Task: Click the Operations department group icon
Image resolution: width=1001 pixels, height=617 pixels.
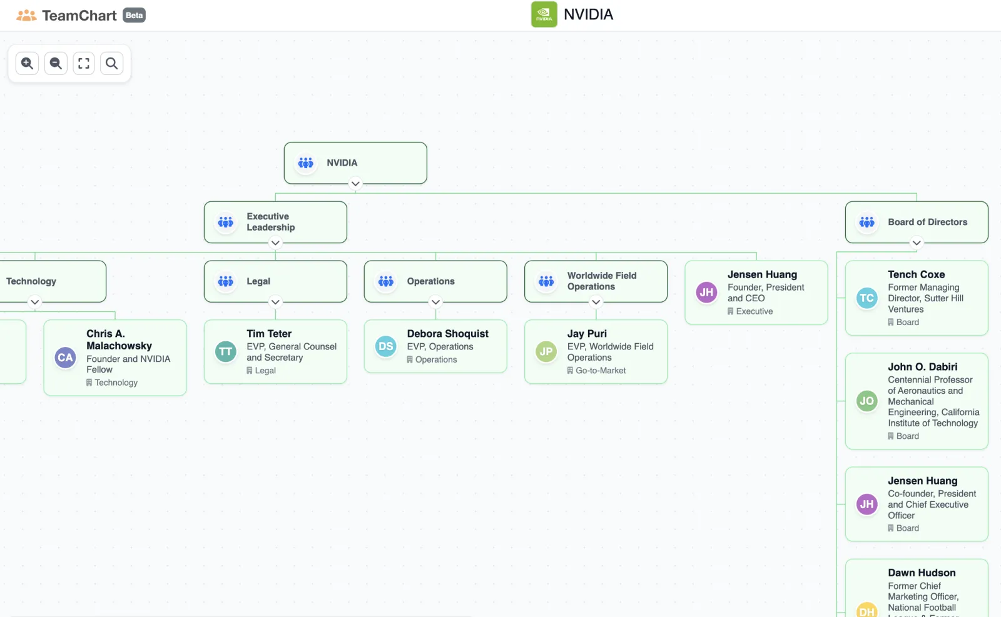Action: (386, 282)
